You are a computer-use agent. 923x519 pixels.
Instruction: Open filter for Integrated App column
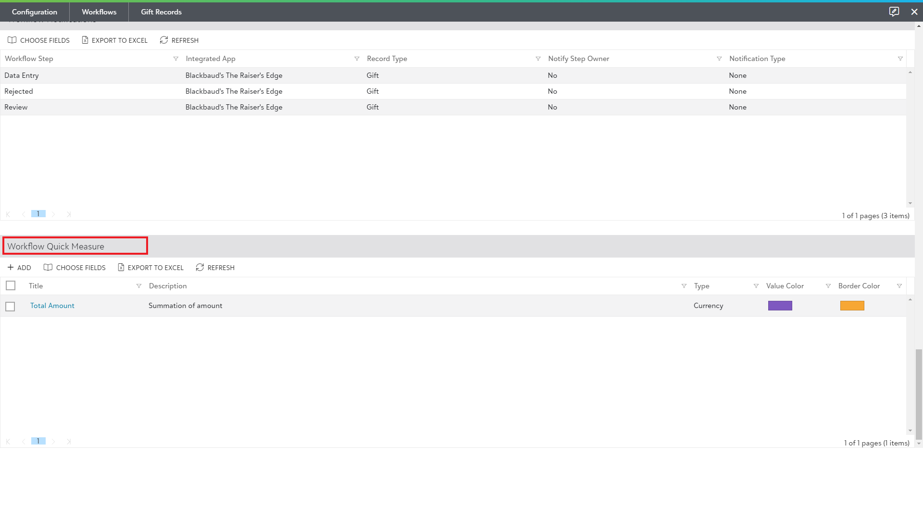[357, 59]
